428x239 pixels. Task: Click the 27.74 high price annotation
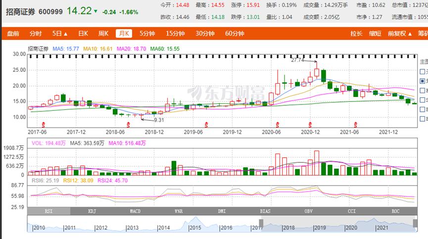(x=297, y=60)
